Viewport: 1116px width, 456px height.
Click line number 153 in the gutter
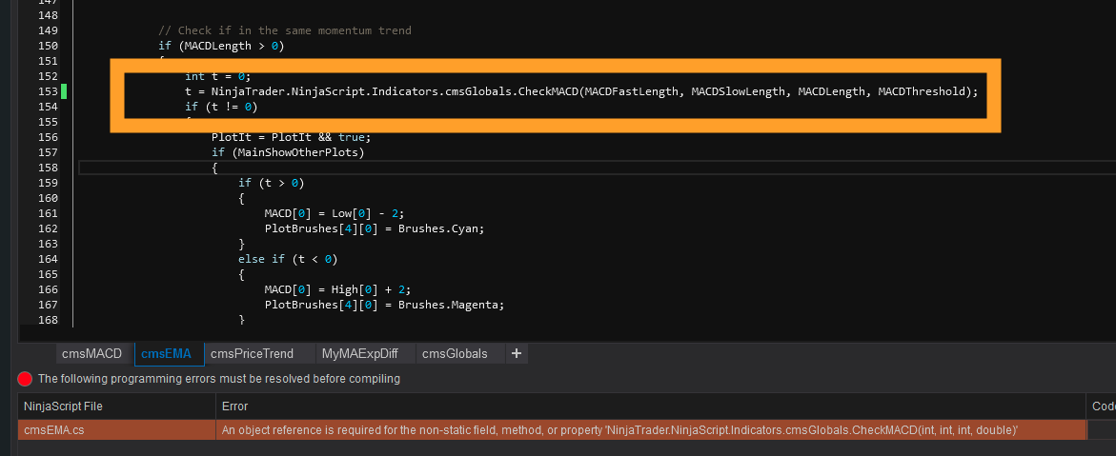(x=48, y=91)
